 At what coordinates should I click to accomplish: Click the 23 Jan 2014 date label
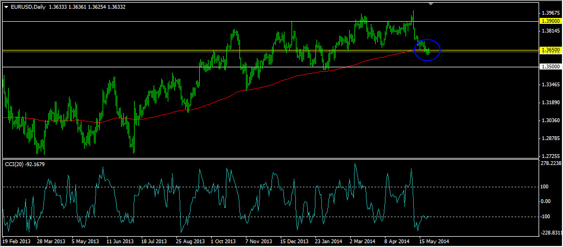pyautogui.click(x=329, y=241)
